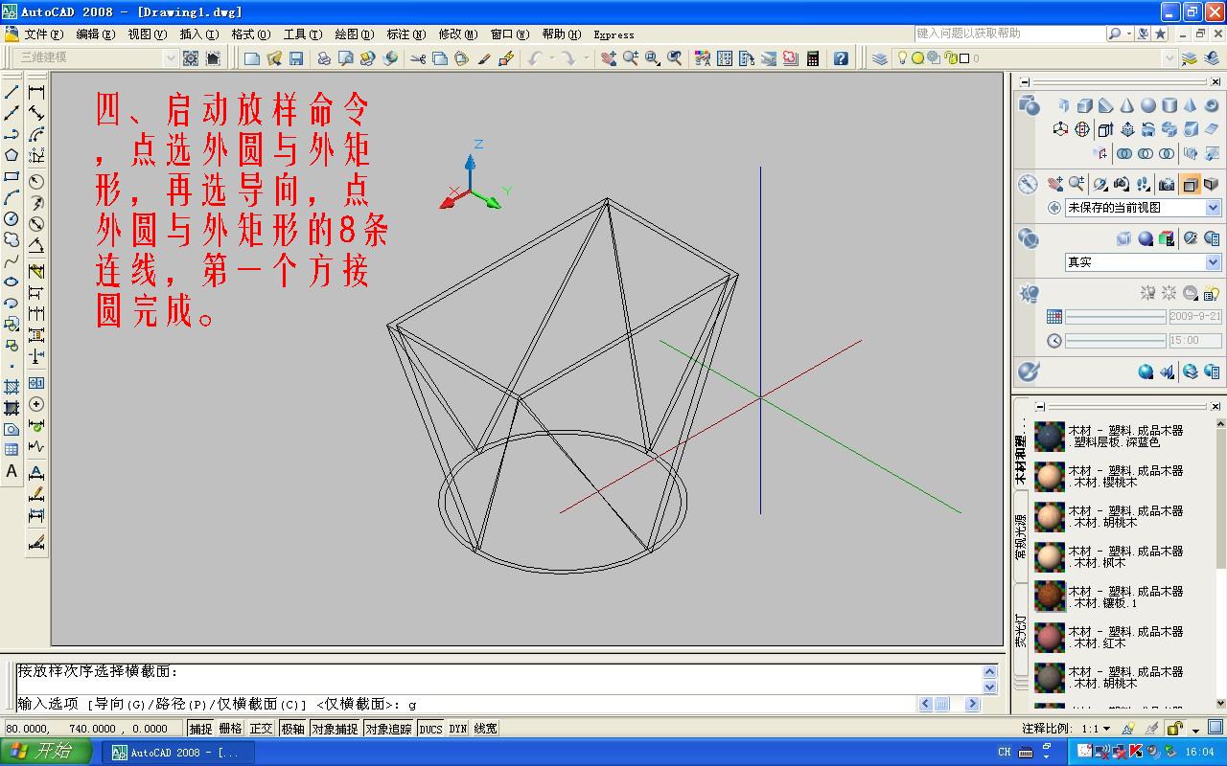Save the drawing with the floppy icon
The height and width of the screenshot is (766, 1227).
point(296,58)
